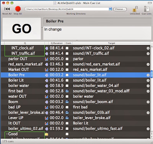Screen dimensions: 153x144
Task: Enable continue checkbox for Boiler Pre
Action: tap(67, 75)
